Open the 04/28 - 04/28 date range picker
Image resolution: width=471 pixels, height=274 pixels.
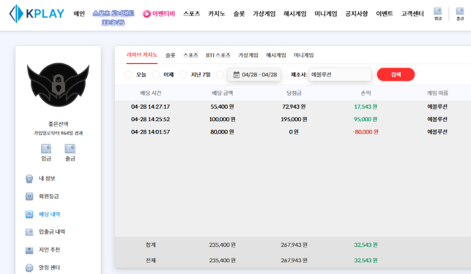pyautogui.click(x=254, y=75)
